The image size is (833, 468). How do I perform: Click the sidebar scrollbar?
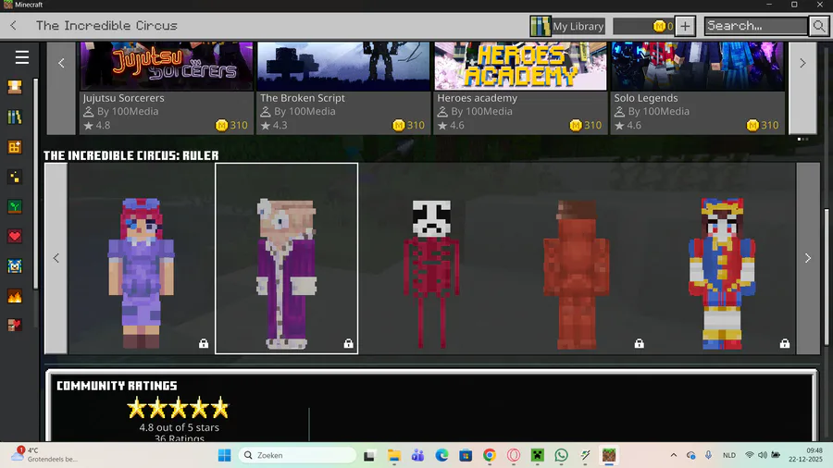(35, 183)
